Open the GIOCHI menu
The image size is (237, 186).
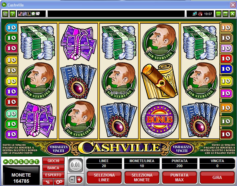[53, 161]
